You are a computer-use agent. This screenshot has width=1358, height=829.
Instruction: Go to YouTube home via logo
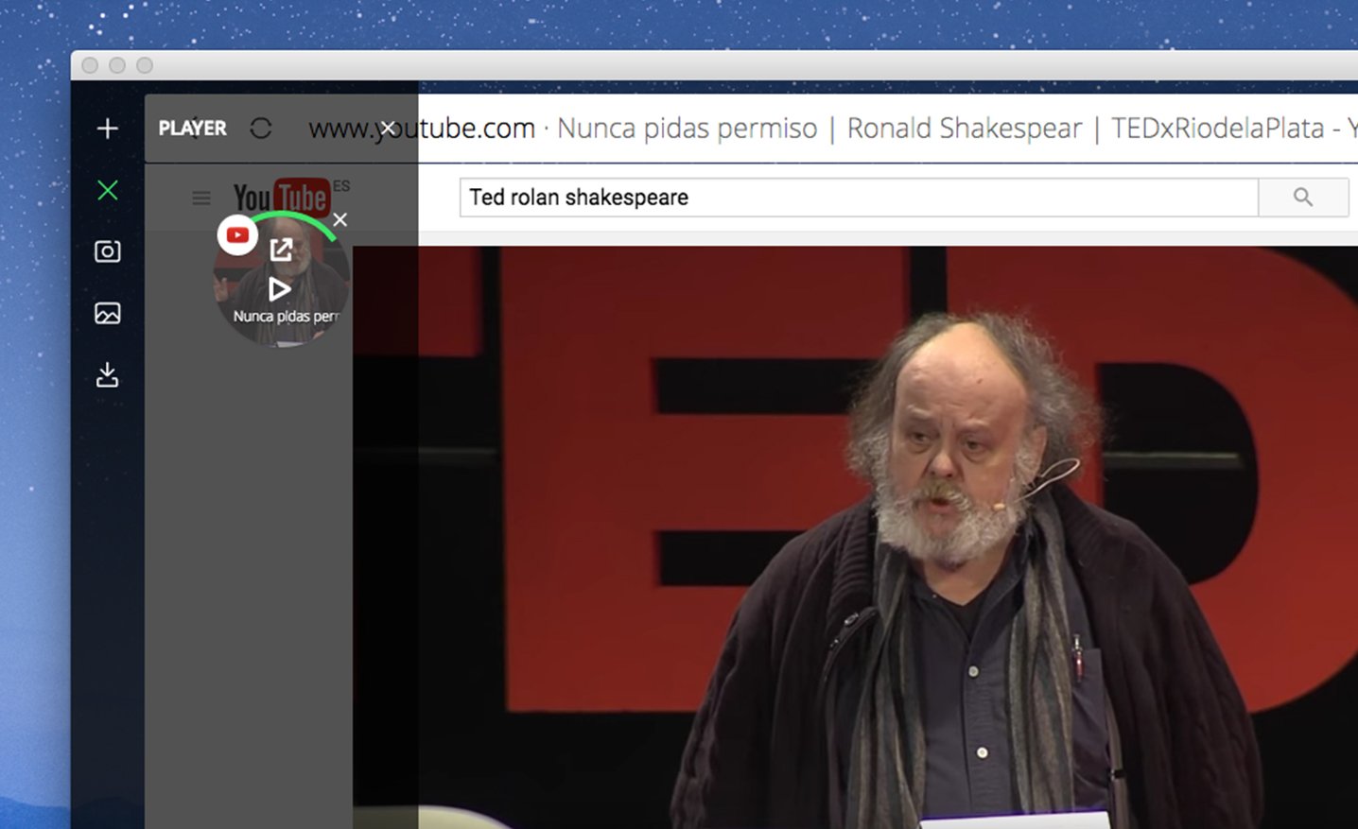coord(281,198)
